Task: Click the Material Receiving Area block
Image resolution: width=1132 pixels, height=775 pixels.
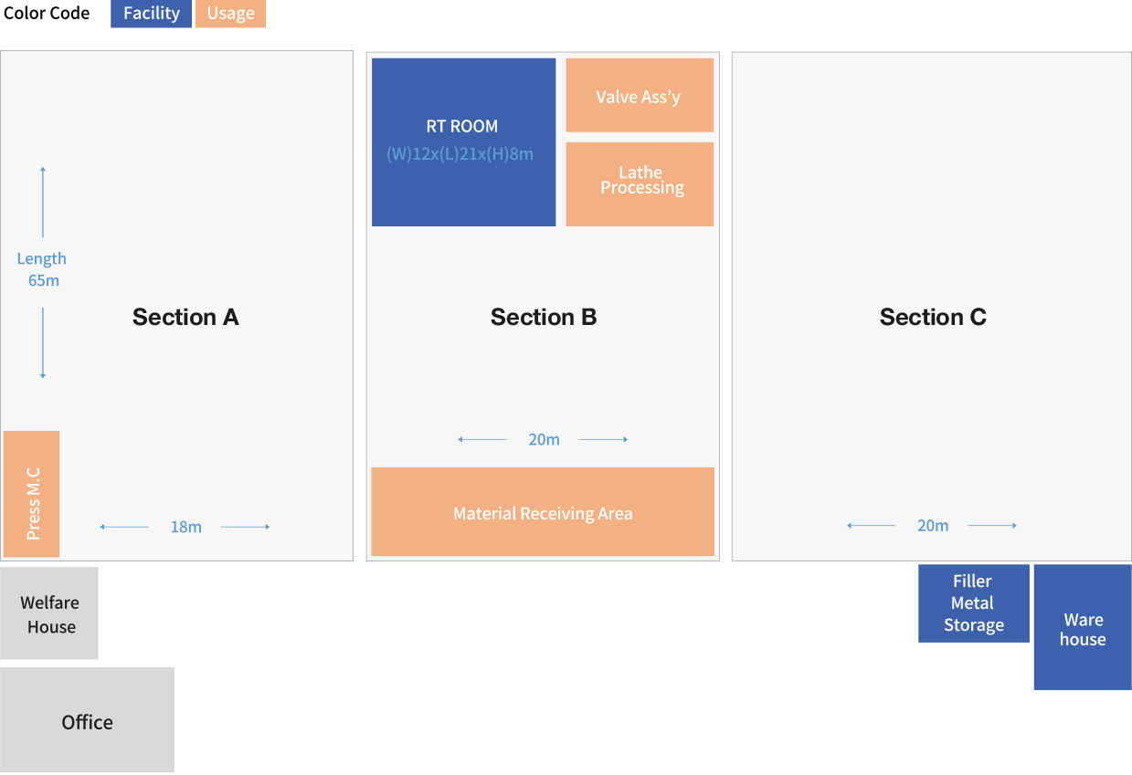Action: pyautogui.click(x=543, y=512)
